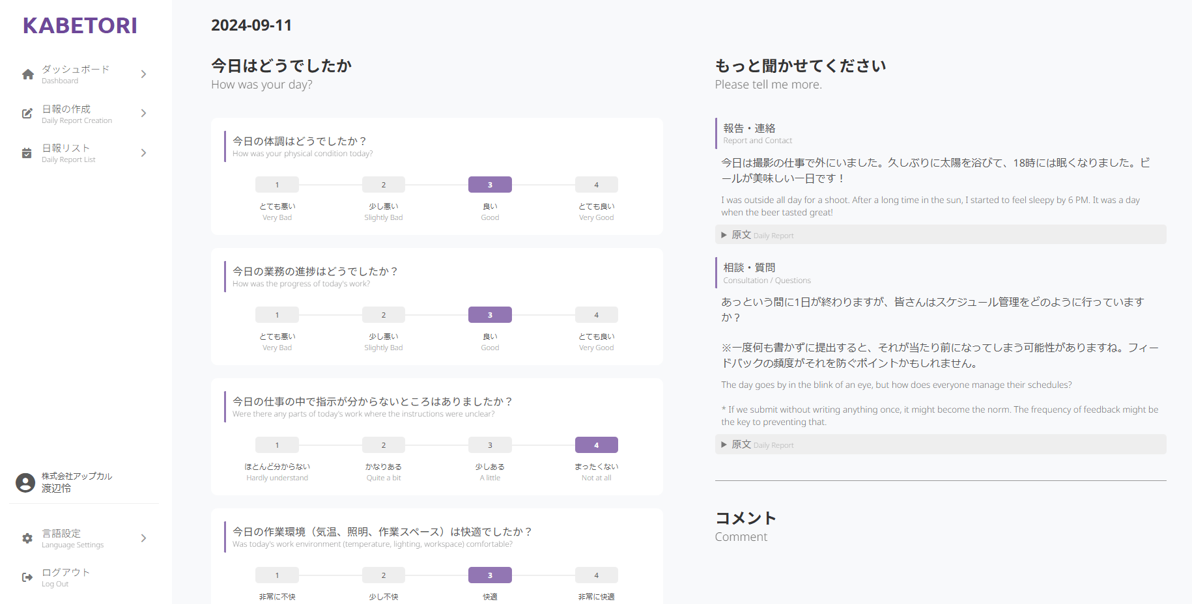Click the Daily Report List calendar icon
The width and height of the screenshot is (1192, 604).
coord(27,153)
